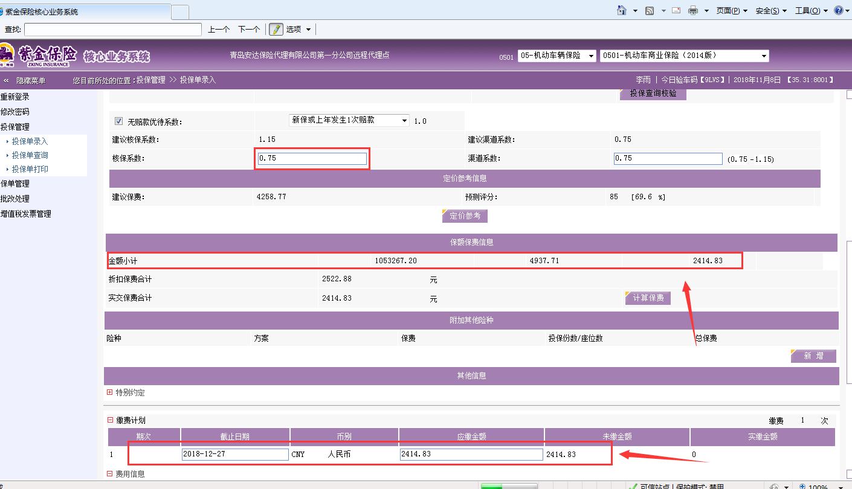Click the zoom level magnifier in status bar

pyautogui.click(x=802, y=487)
